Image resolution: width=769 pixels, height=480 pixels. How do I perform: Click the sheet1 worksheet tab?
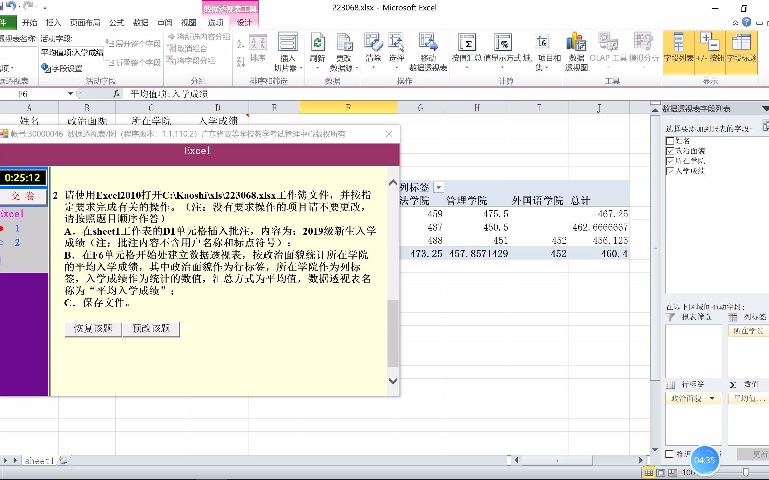(x=39, y=460)
